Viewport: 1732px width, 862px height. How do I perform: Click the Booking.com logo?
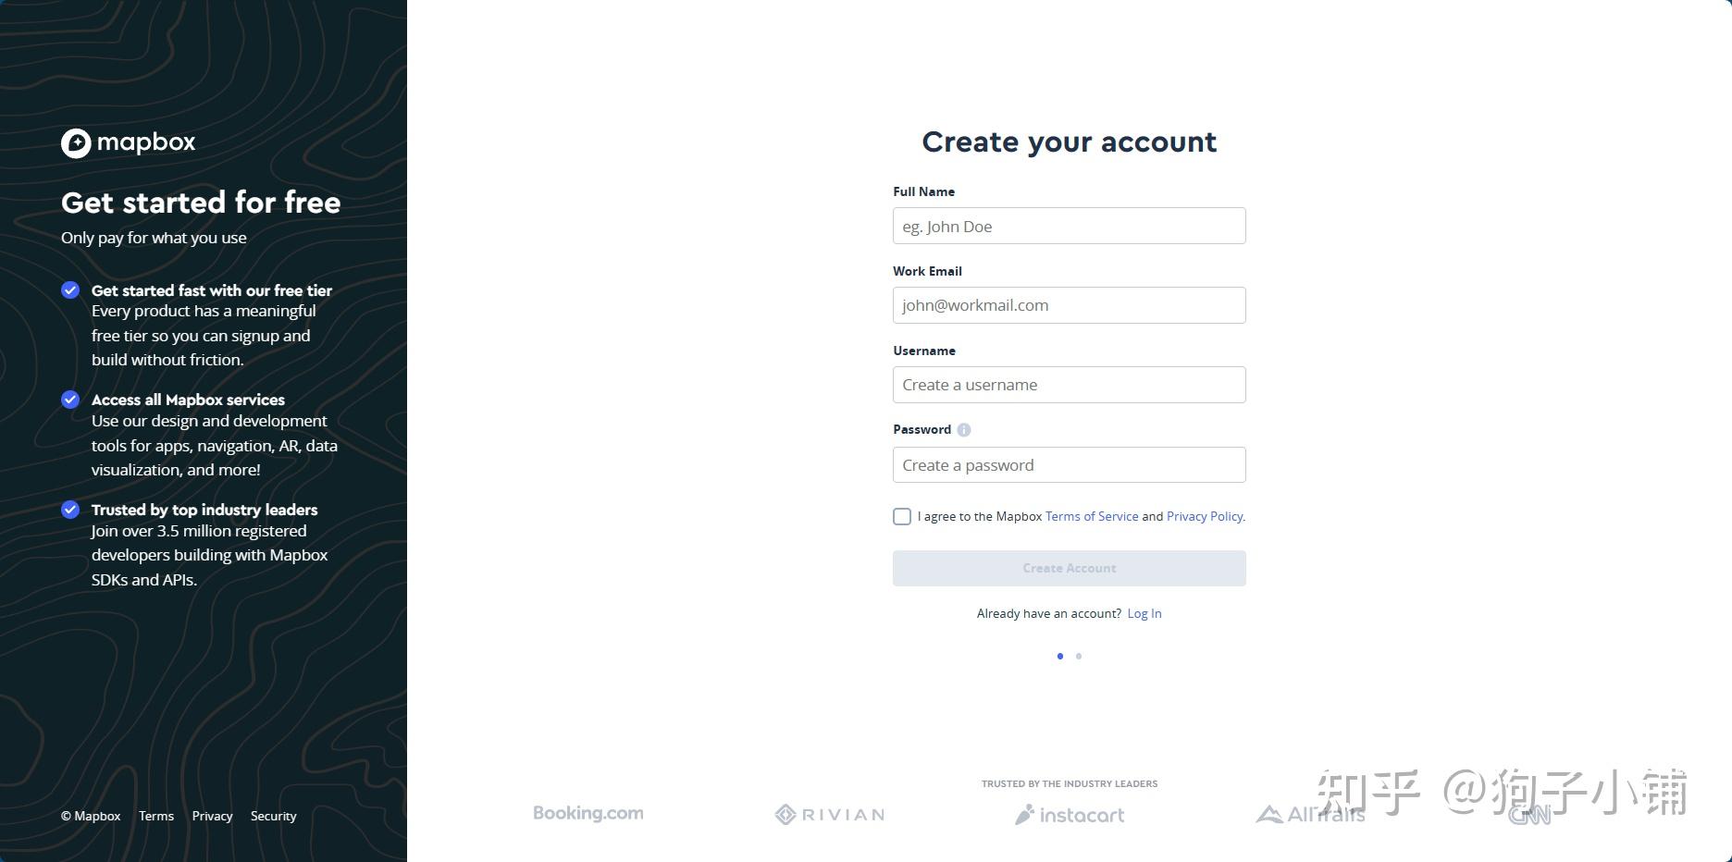pos(588,814)
